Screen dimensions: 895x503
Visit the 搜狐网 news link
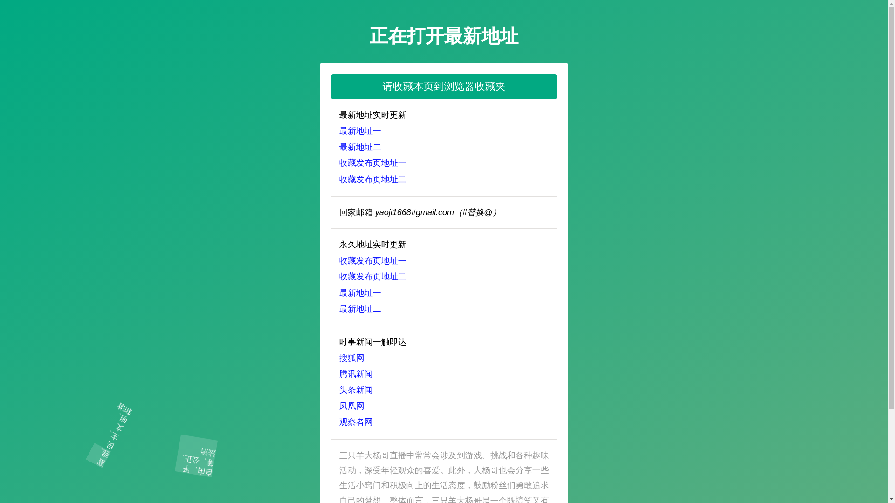pyautogui.click(x=351, y=358)
